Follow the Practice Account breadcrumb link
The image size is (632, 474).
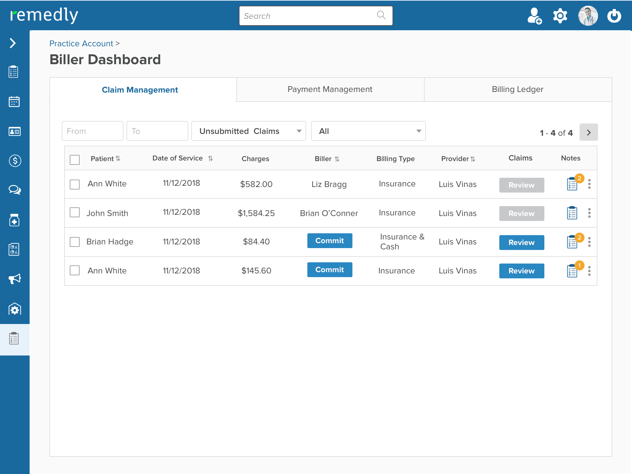(81, 44)
